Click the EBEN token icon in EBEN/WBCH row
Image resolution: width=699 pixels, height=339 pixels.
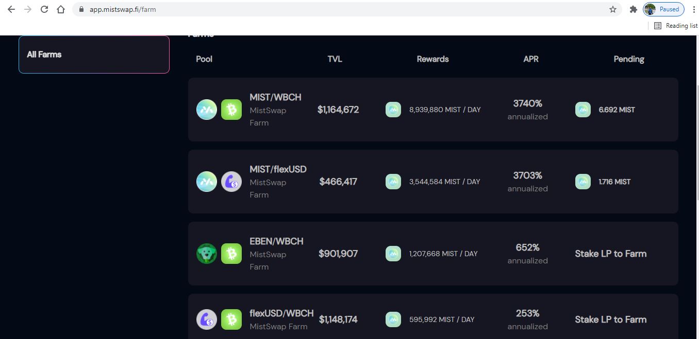(207, 254)
